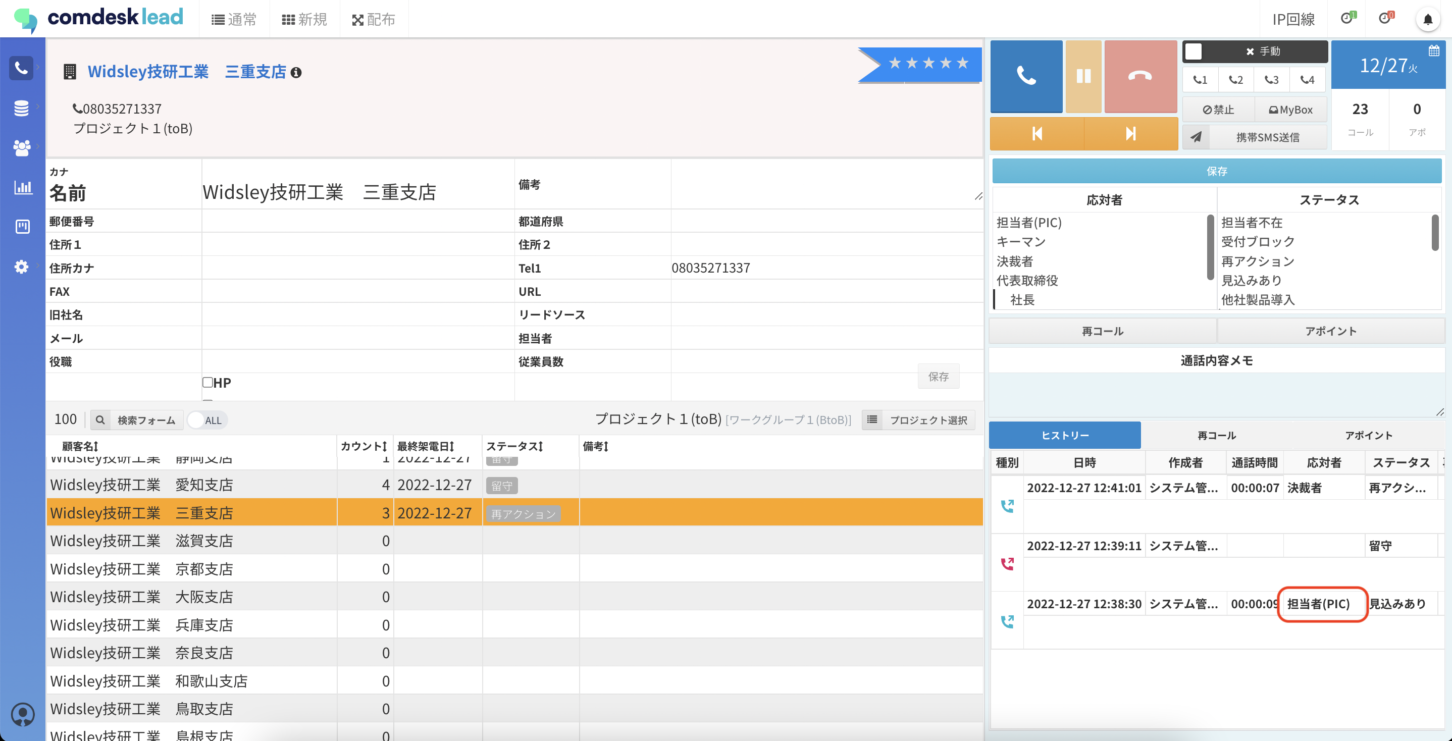The width and height of the screenshot is (1452, 741).
Task: Switch to the 再コール history tab
Action: tap(1216, 436)
